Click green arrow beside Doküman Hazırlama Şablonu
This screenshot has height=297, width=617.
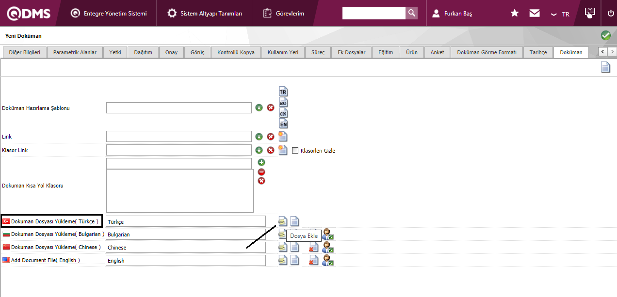click(259, 108)
